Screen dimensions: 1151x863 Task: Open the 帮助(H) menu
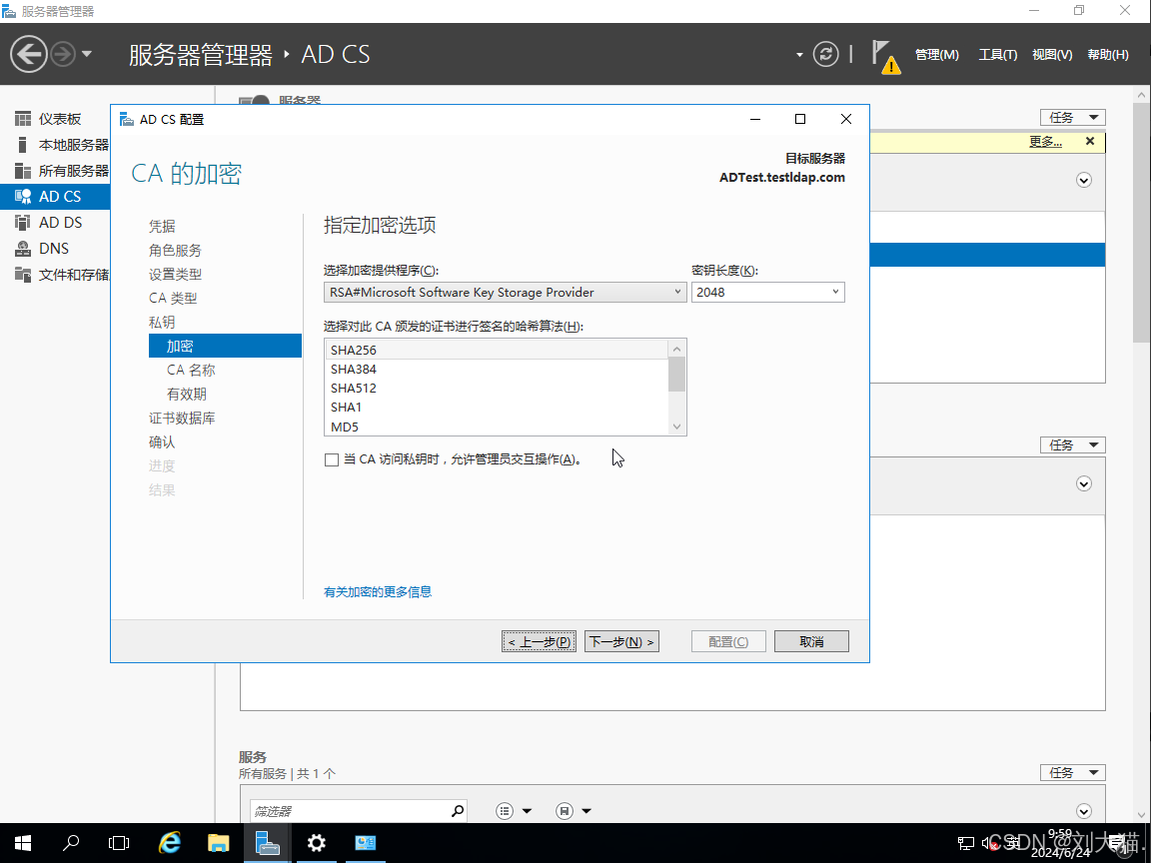point(1108,54)
